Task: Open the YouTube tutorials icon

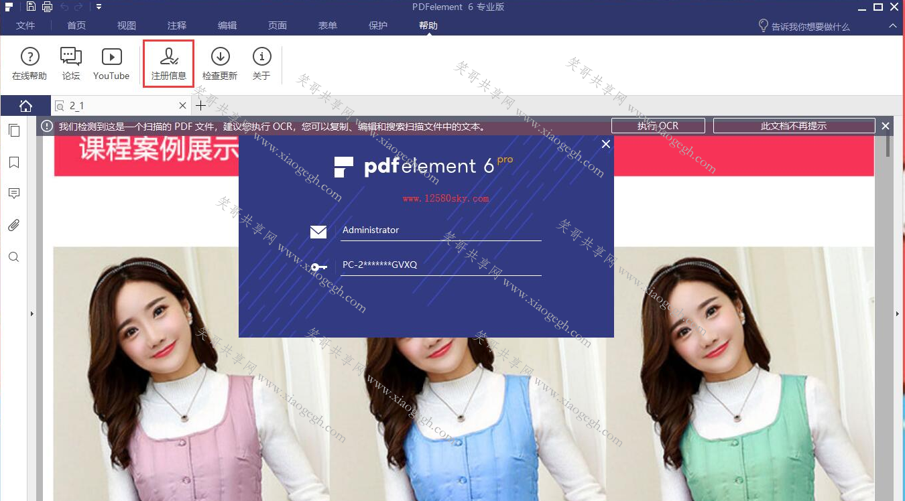Action: 111,64
